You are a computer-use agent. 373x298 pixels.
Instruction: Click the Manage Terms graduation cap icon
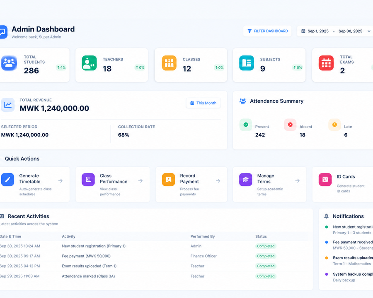click(x=246, y=179)
